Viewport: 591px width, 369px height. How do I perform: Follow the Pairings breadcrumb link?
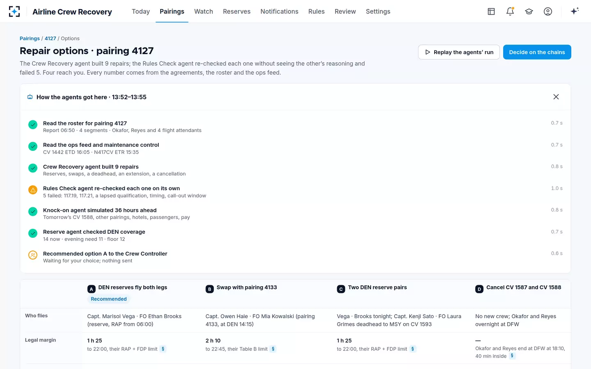coord(30,39)
